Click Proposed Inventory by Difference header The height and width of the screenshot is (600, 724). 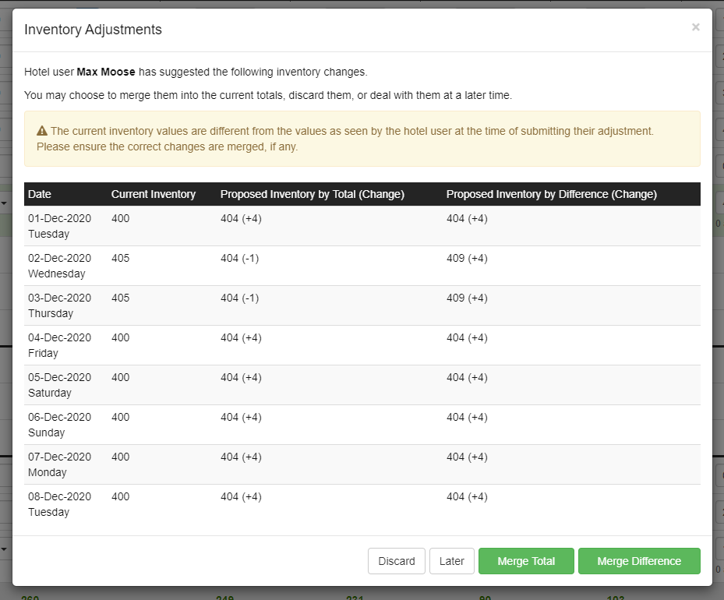coord(551,194)
